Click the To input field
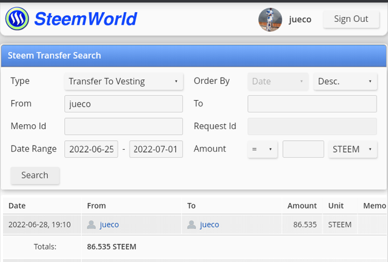Image resolution: width=388 pixels, height=262 pixels. tap(312, 104)
